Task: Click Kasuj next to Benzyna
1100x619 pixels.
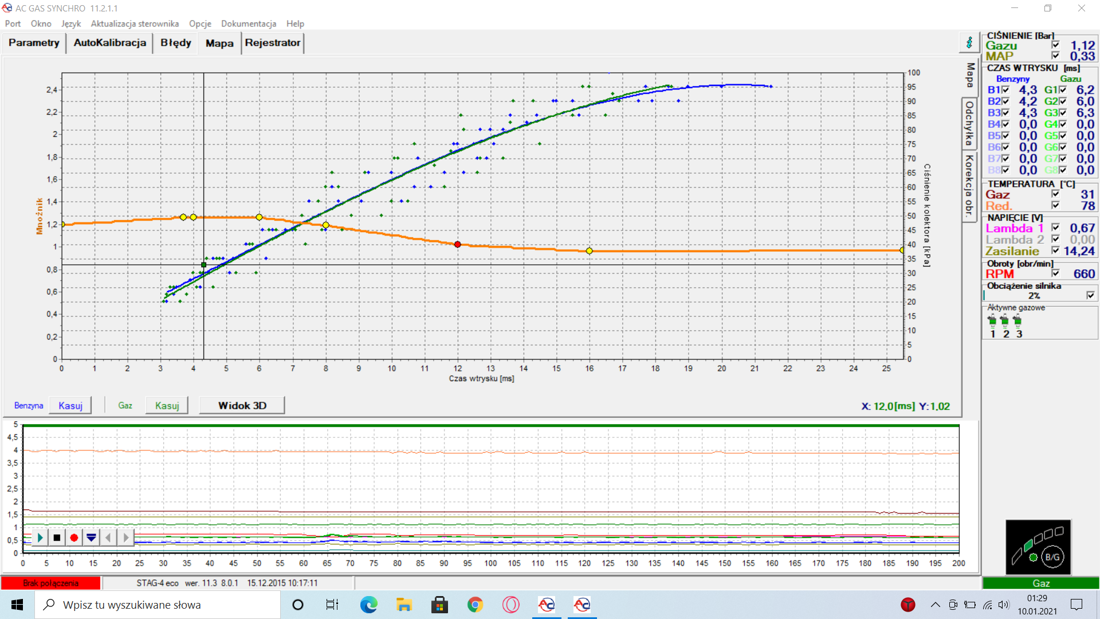Action: (70, 405)
